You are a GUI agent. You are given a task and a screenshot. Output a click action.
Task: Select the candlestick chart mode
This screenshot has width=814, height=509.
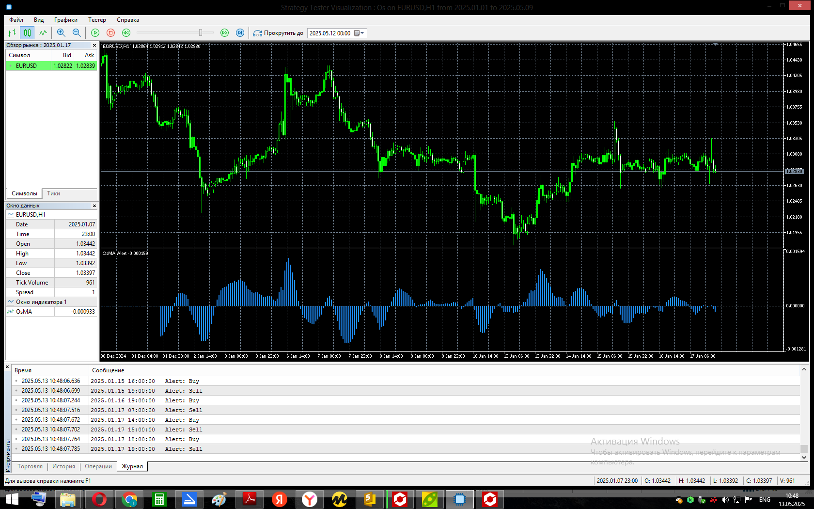27,33
